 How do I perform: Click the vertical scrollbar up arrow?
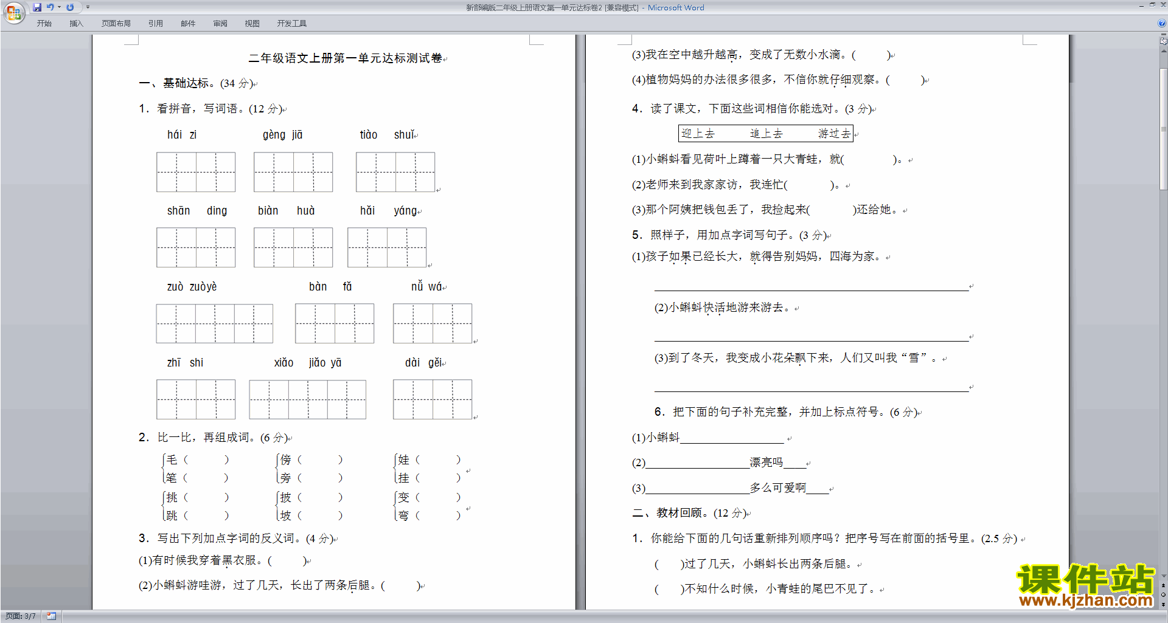(1163, 51)
